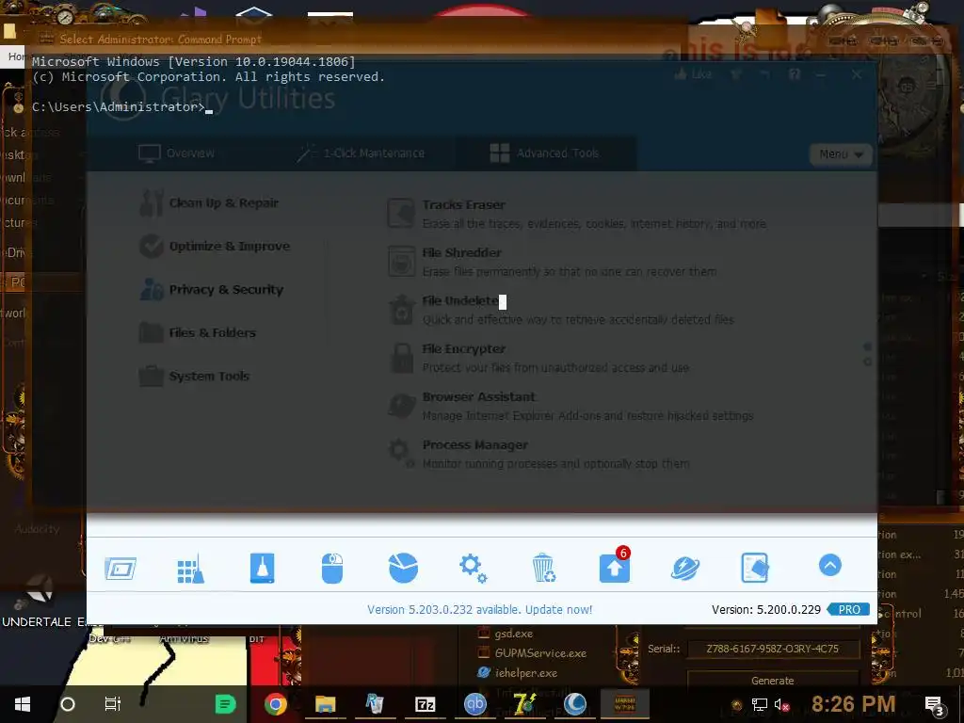Click the Generate button in keygen window

[772, 680]
